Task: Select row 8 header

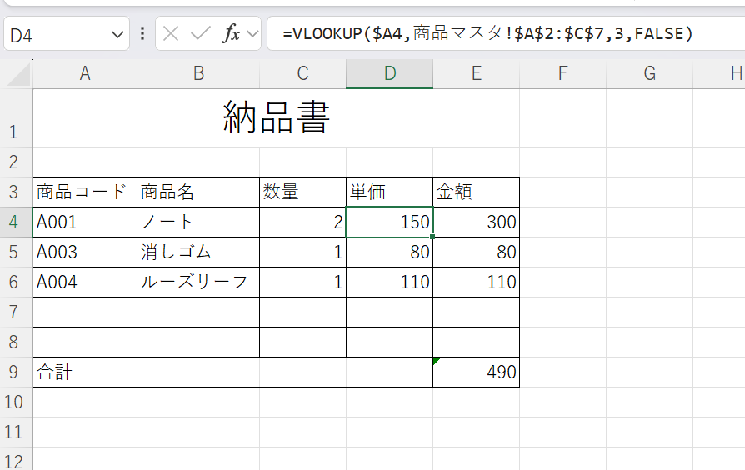Action: (14, 342)
